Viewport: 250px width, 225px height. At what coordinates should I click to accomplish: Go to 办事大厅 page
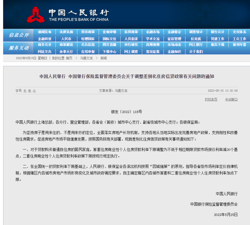66,52
